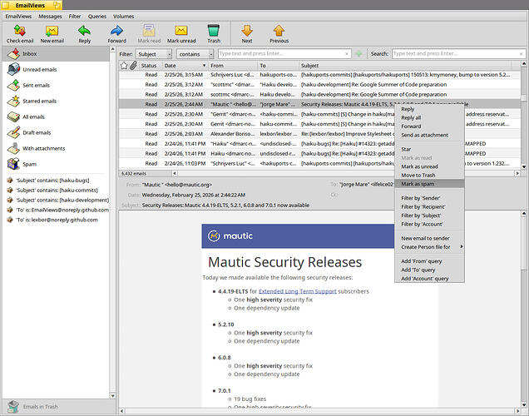Screen dimensions: 529x416
Task: Open the 'To' is: lexbor@noreply.github.com query
Action: pyautogui.click(x=57, y=220)
